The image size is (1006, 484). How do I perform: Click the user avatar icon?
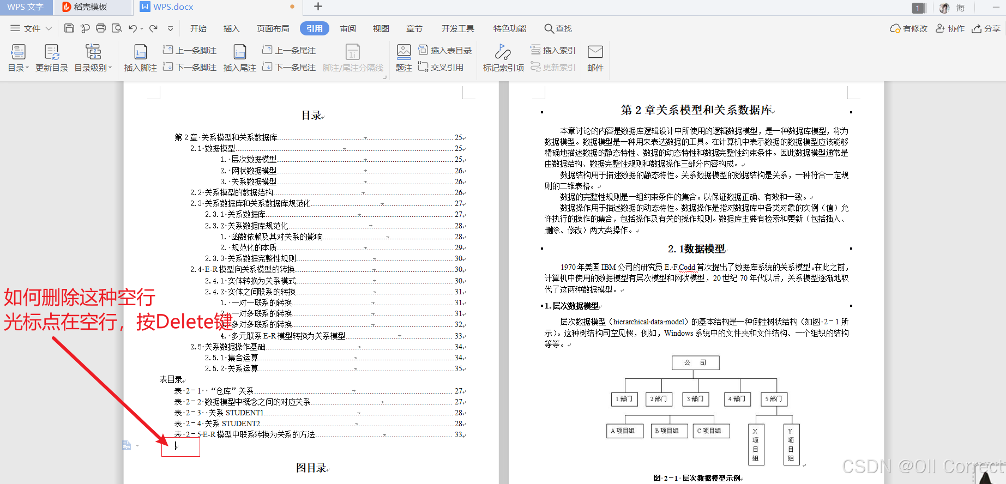click(x=944, y=8)
